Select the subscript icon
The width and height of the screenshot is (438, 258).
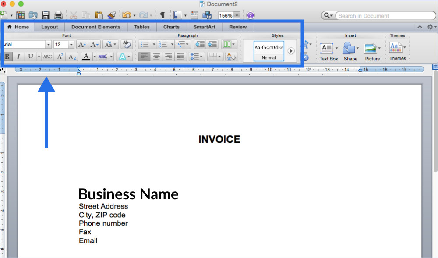71,56
